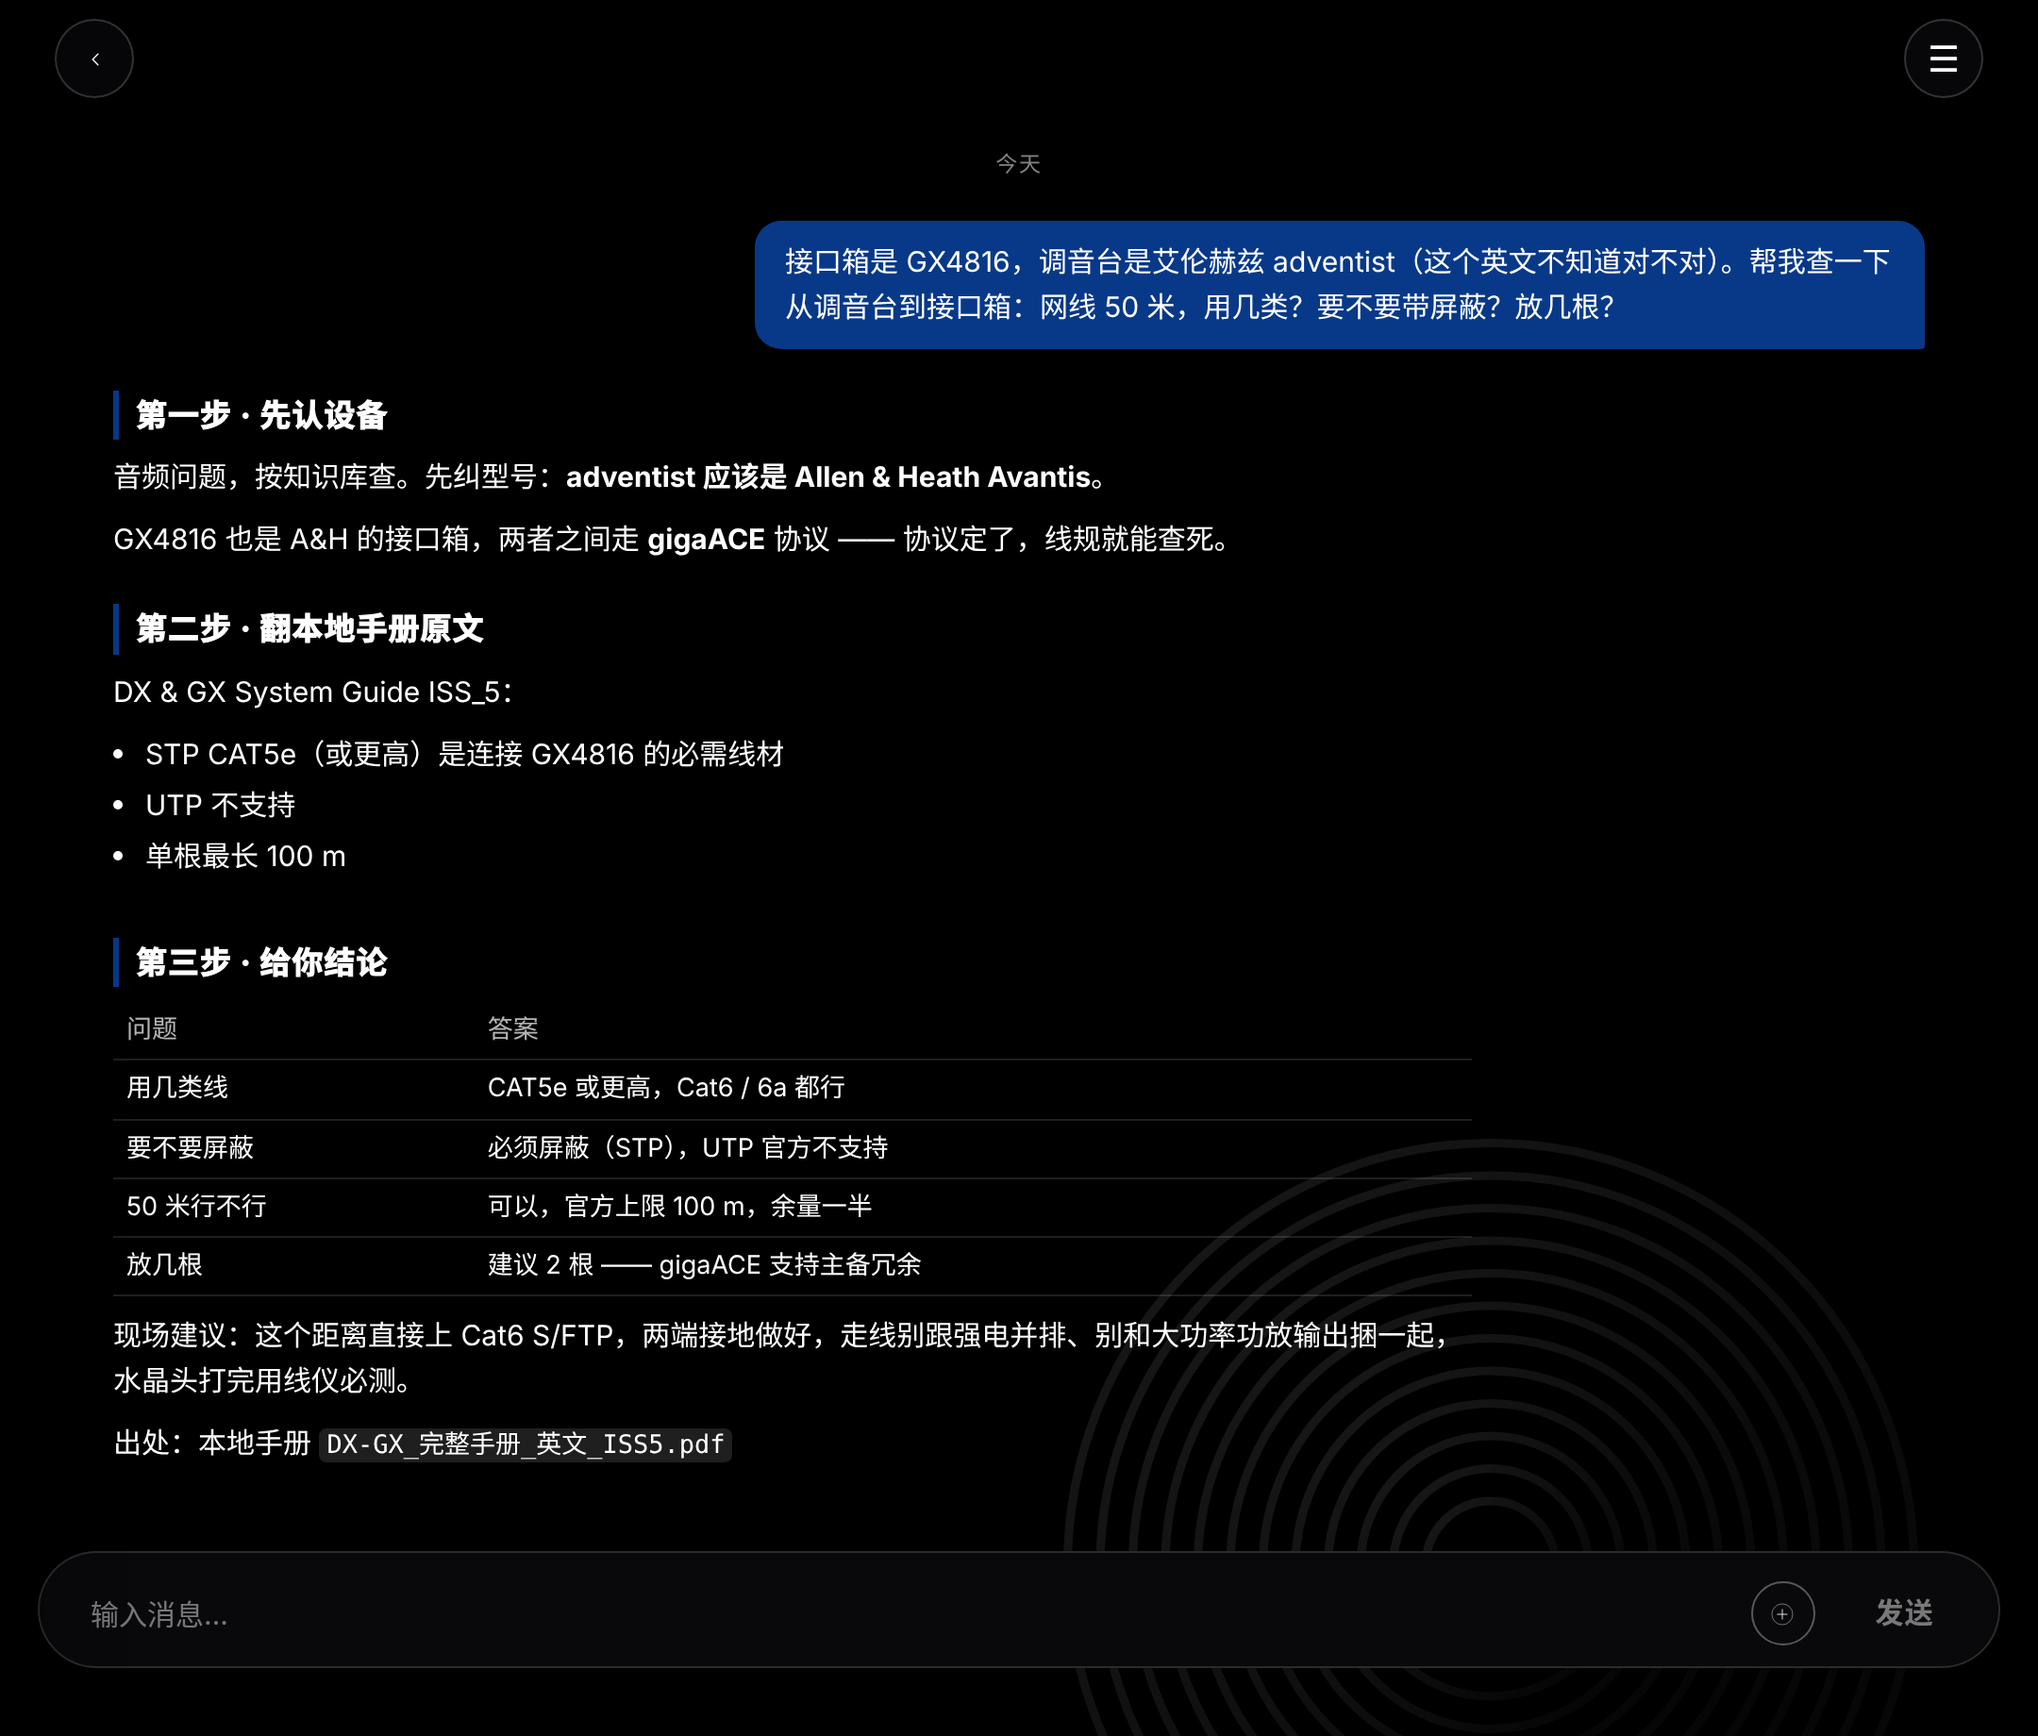Select the 今天 date label
Screen dimensions: 2038x1736
(x=1018, y=163)
